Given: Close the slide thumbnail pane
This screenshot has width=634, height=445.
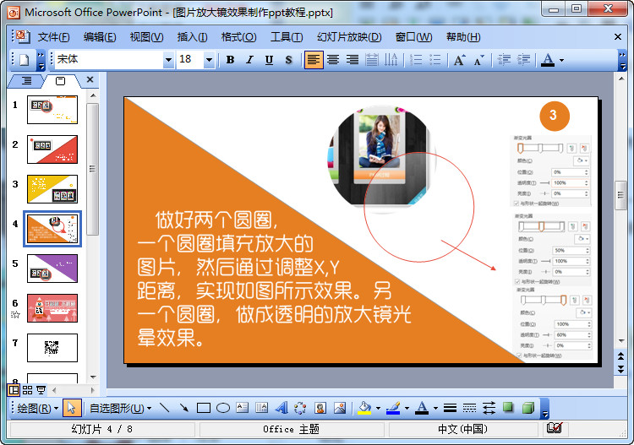Looking at the screenshot, I should [90, 80].
